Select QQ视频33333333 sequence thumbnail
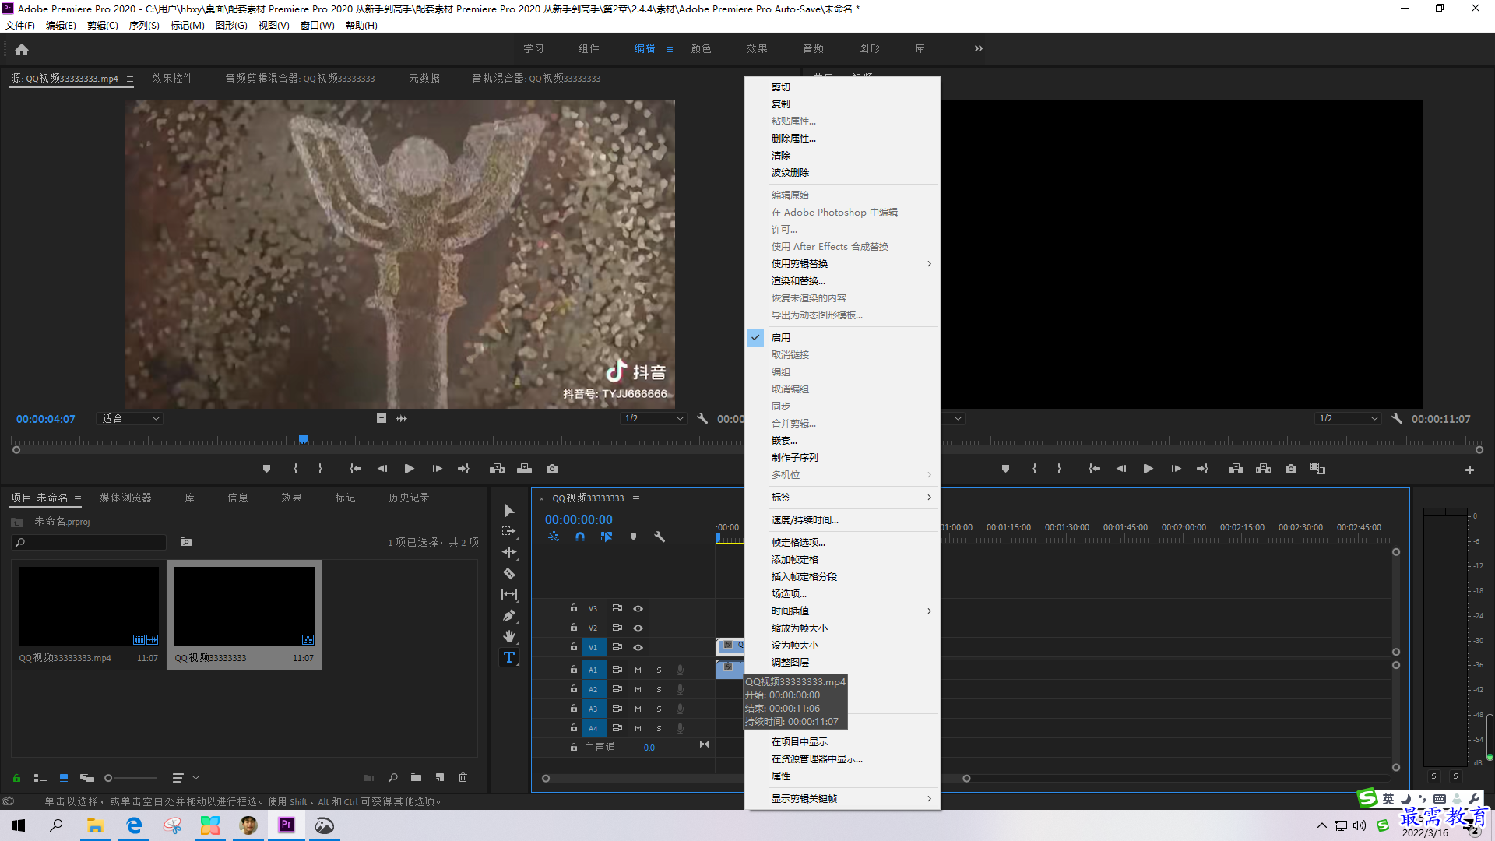The width and height of the screenshot is (1495, 841). coord(244,606)
